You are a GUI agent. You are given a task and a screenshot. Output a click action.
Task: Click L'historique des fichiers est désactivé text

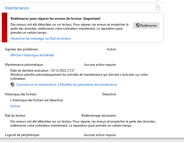(x=37, y=100)
